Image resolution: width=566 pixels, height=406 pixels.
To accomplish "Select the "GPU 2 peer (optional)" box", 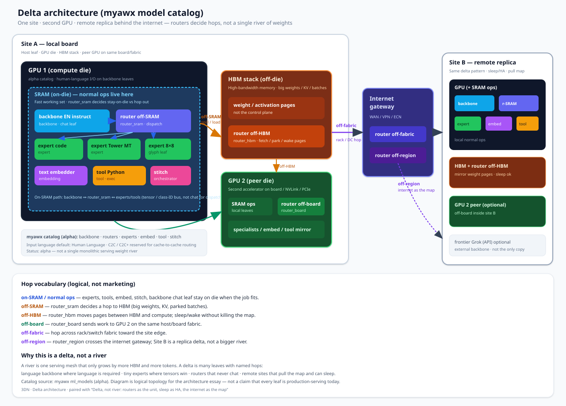I will pos(497,211).
